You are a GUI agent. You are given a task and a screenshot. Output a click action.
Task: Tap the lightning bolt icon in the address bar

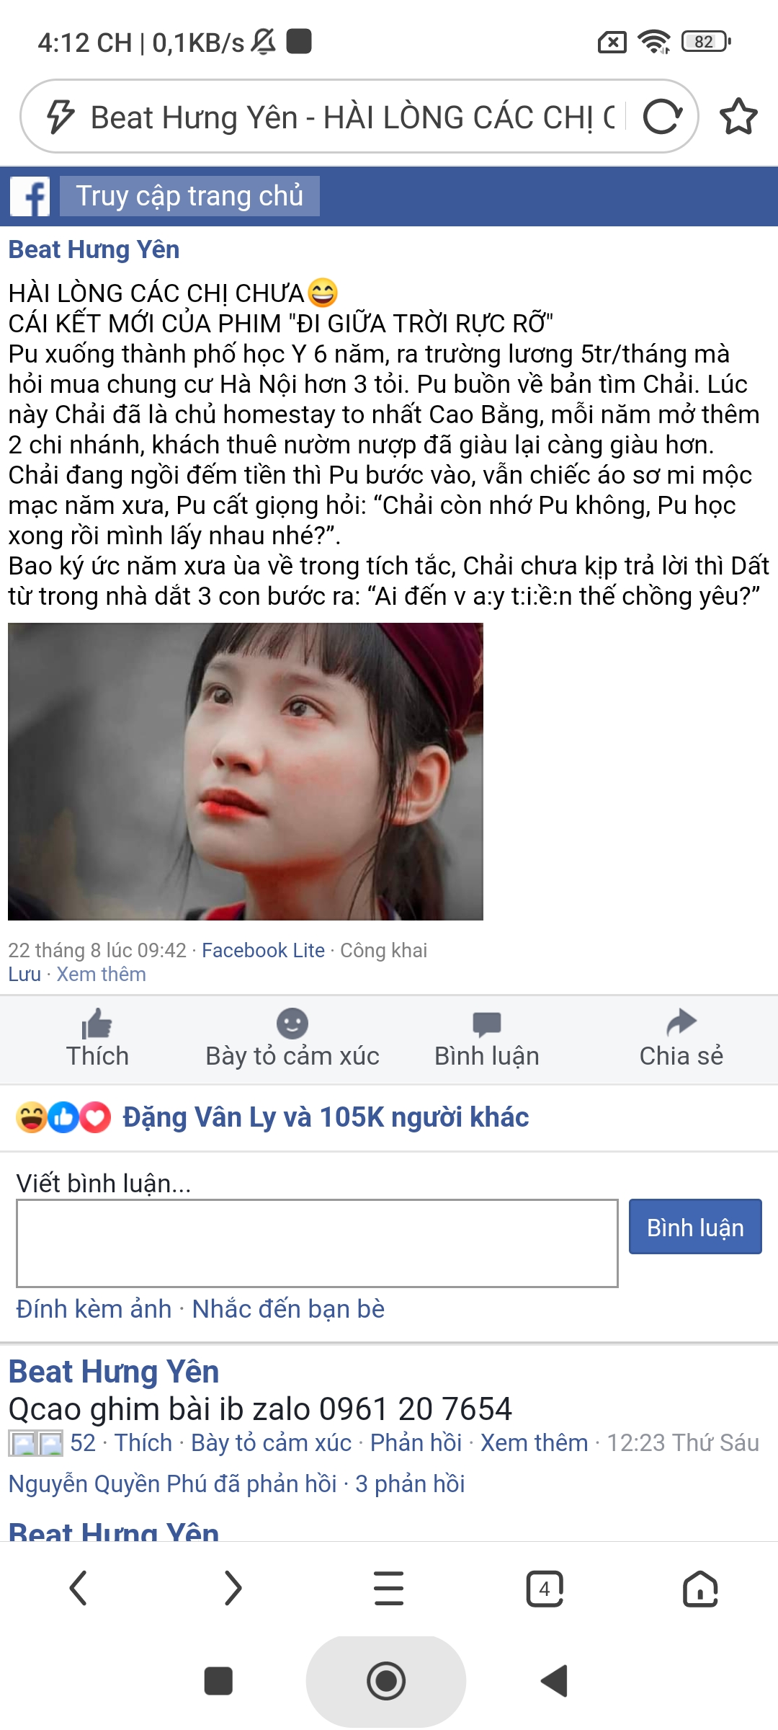point(61,117)
